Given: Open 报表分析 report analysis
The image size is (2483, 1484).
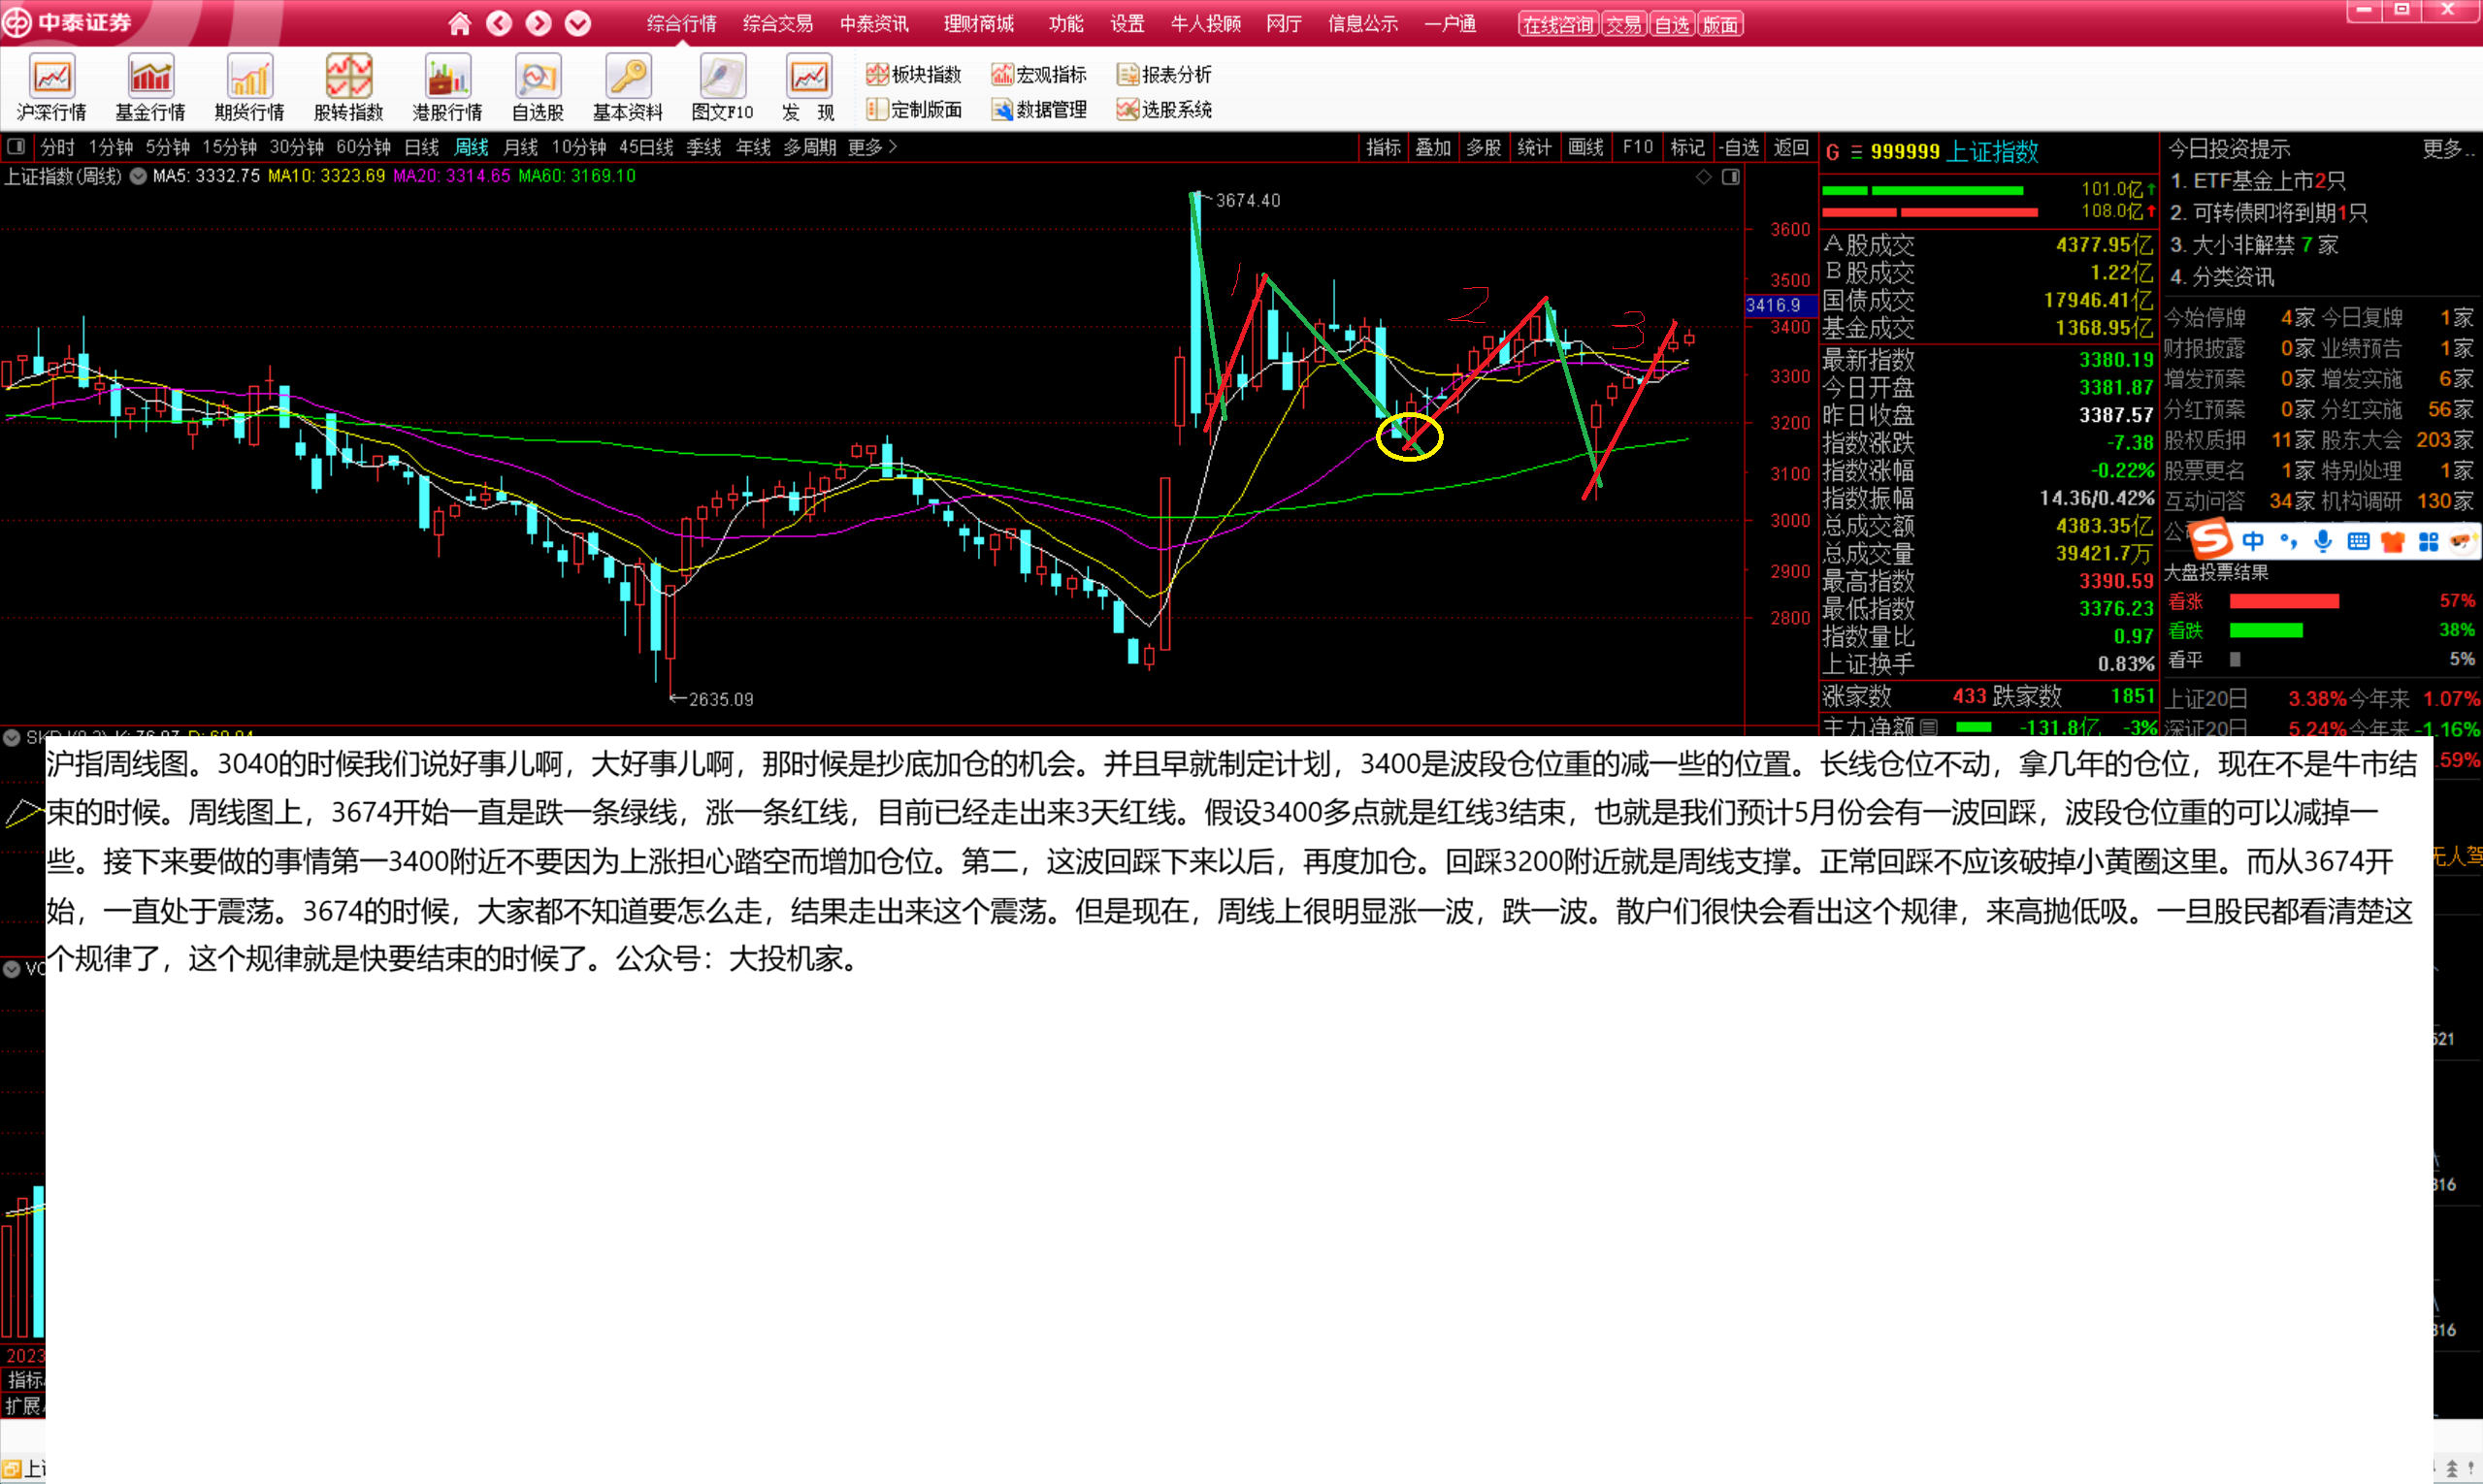Looking at the screenshot, I should pos(1163,74).
